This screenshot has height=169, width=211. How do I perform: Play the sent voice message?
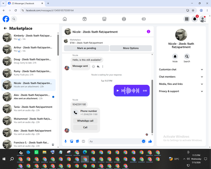[118, 91]
